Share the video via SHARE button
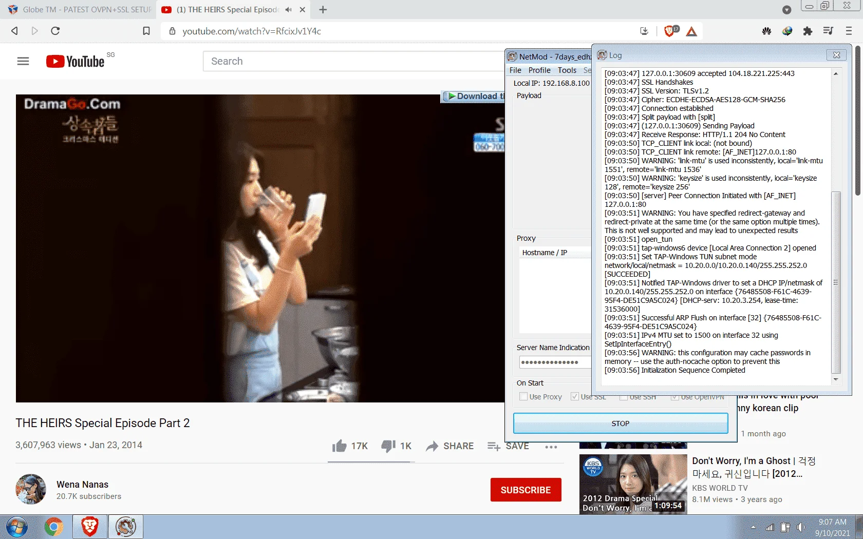The width and height of the screenshot is (863, 539). 450,446
